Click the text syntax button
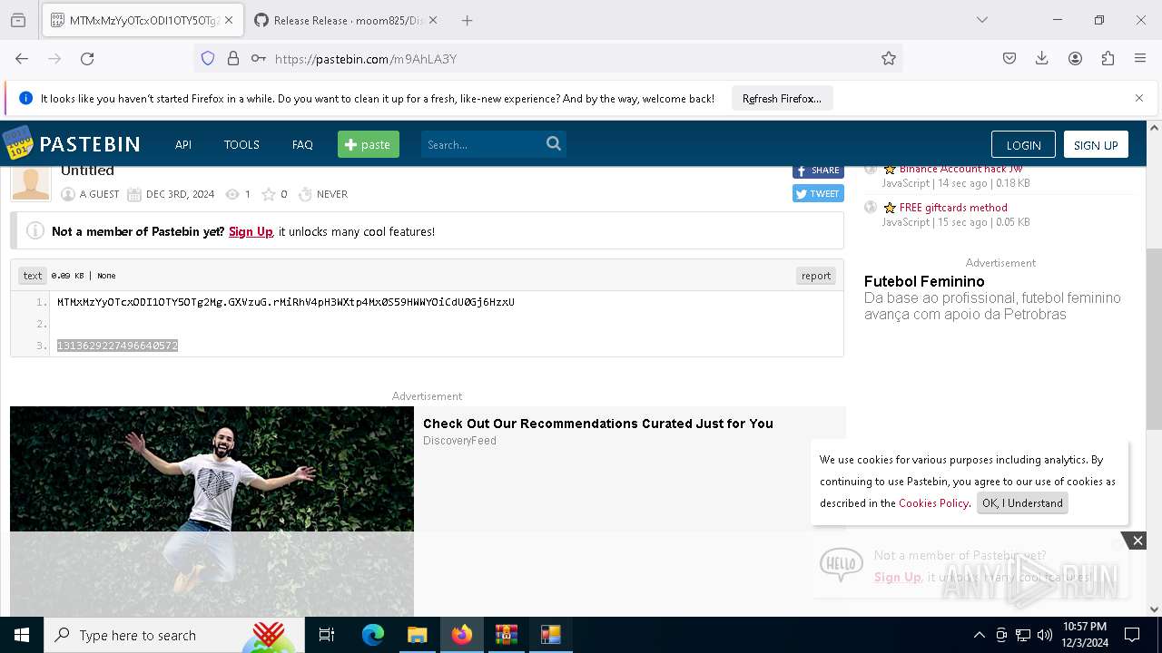 (33, 276)
